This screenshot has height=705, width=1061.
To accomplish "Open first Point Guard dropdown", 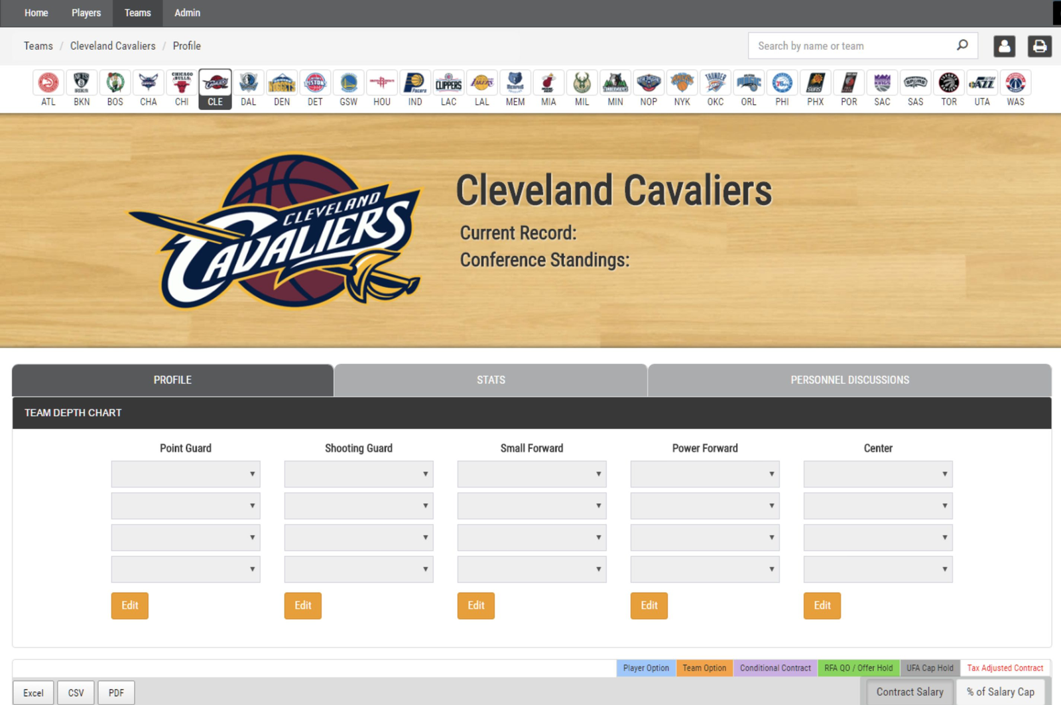I will pos(186,474).
